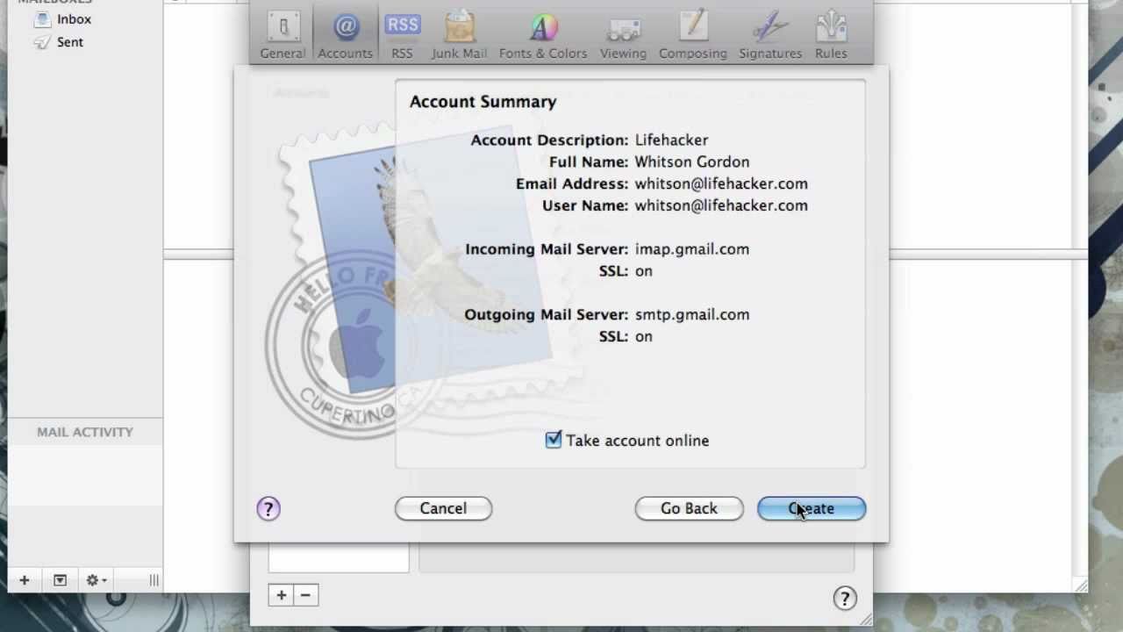Click the smtp.gmail.com server text
The image size is (1123, 632).
coord(692,314)
